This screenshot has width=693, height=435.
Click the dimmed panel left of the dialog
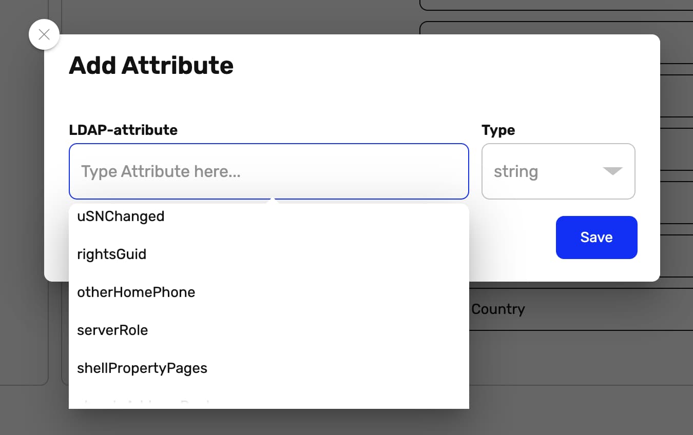pos(23,205)
